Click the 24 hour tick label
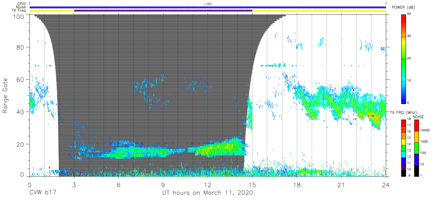 coord(386,185)
